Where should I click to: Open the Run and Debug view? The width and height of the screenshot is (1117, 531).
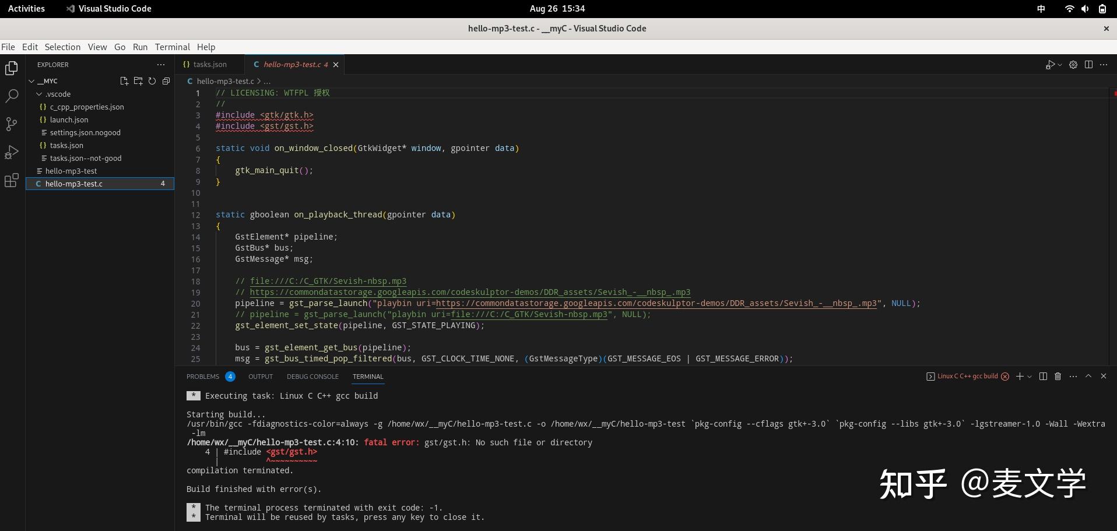point(12,152)
